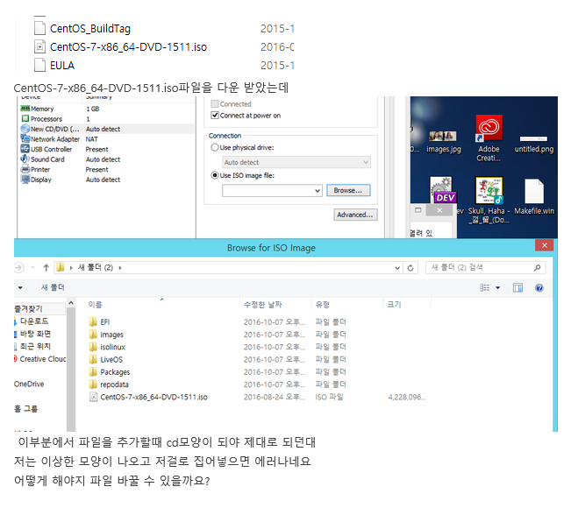Select the Sound Card device icon
585x522 pixels.
tap(25, 159)
